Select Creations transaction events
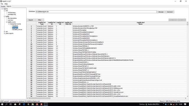The height and width of the screenshot is (106, 189). point(15,26)
